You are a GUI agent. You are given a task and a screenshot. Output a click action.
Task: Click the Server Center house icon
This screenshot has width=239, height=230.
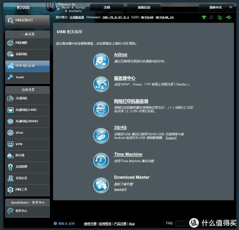[101, 84]
